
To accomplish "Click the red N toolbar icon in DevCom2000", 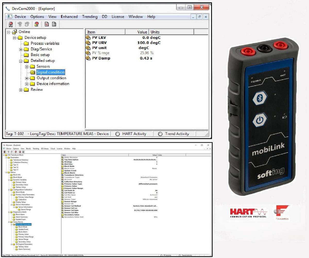I will click(x=11, y=24).
